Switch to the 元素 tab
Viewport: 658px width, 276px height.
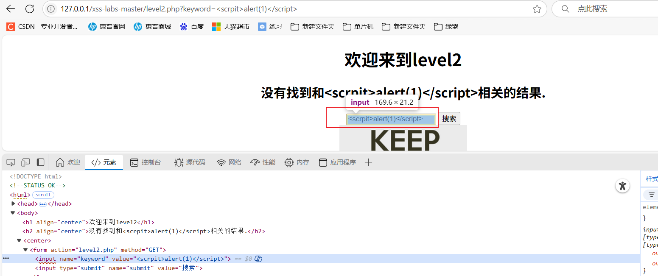pyautogui.click(x=104, y=162)
